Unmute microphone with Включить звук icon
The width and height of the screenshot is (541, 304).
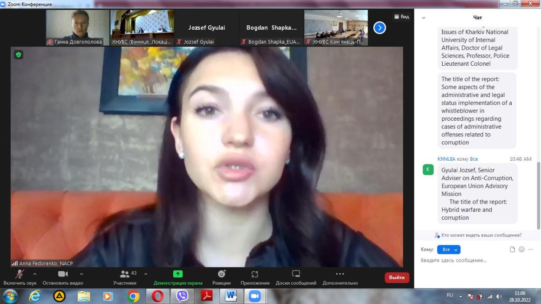[x=20, y=274]
